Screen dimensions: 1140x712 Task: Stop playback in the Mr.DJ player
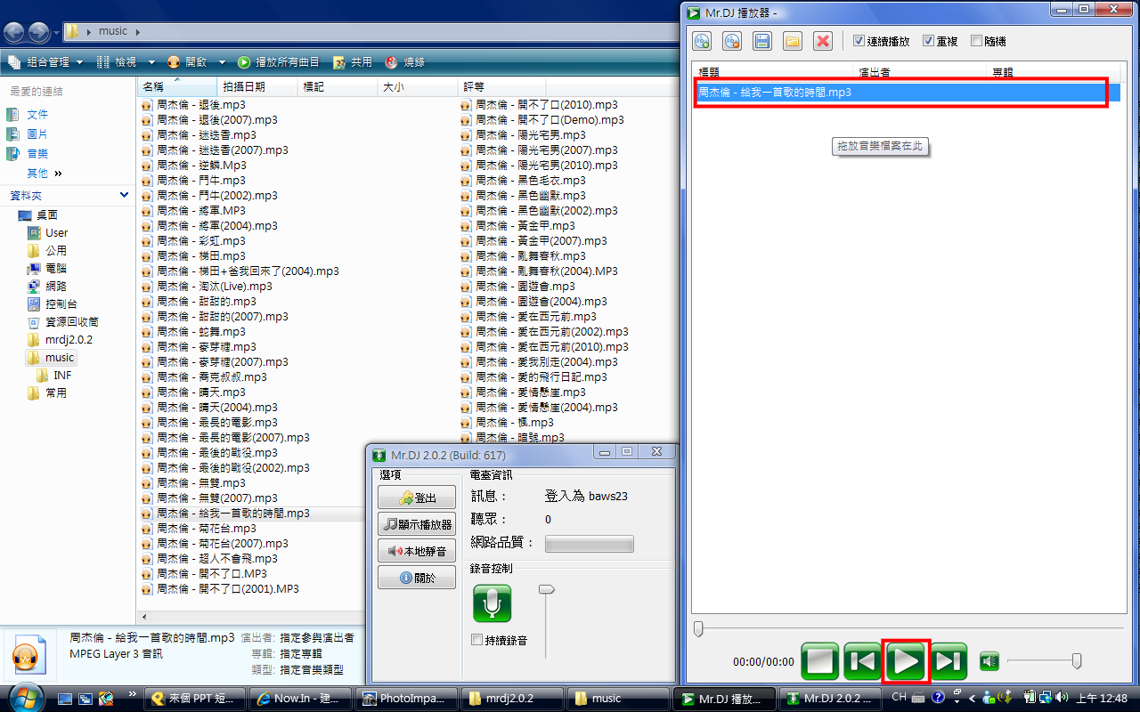point(819,661)
